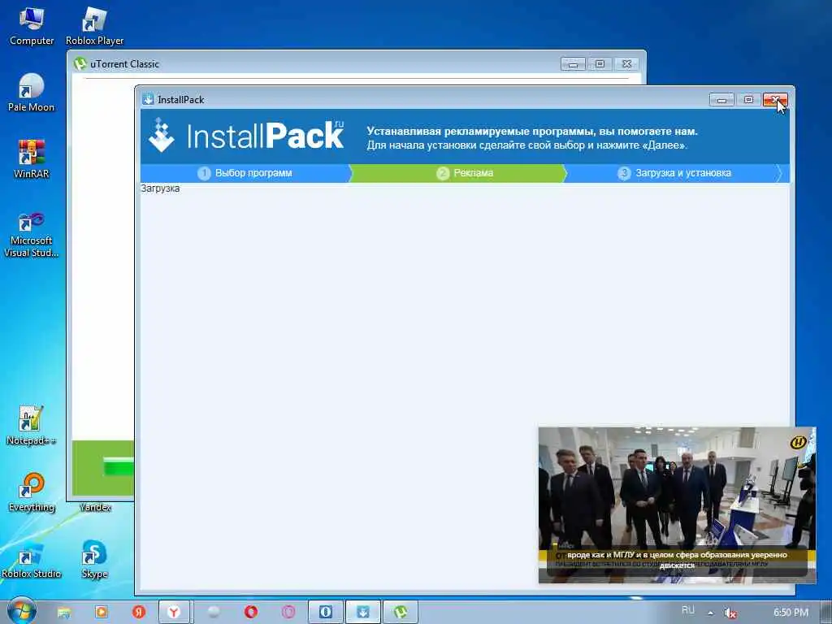Open the clock showing 6:50 PM
This screenshot has height=624, width=832.
(x=791, y=613)
